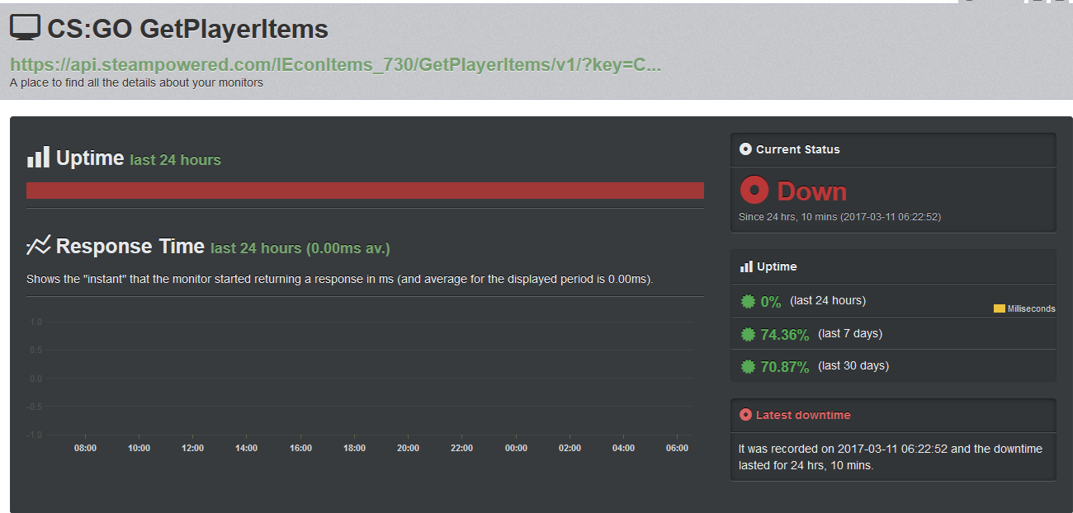Click the small bar icon in Uptime panel header
Screen dimensions: 1073x513
[x=746, y=266]
